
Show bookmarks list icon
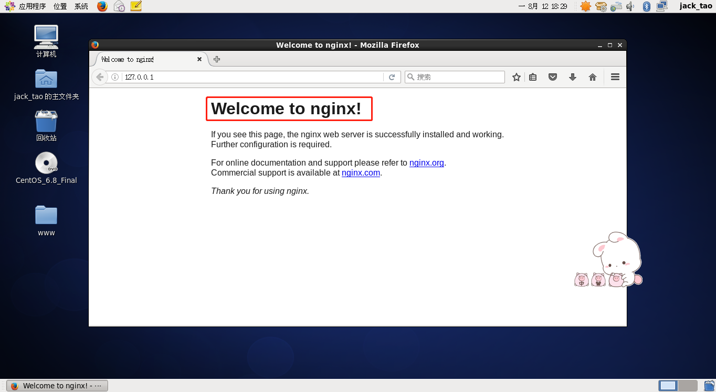click(533, 77)
